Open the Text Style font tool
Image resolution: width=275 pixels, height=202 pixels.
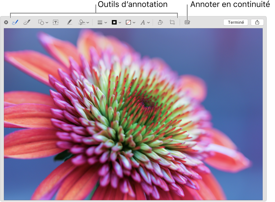click(143, 22)
